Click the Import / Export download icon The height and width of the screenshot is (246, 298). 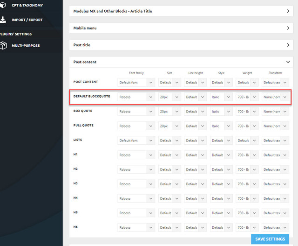pyautogui.click(x=3, y=20)
